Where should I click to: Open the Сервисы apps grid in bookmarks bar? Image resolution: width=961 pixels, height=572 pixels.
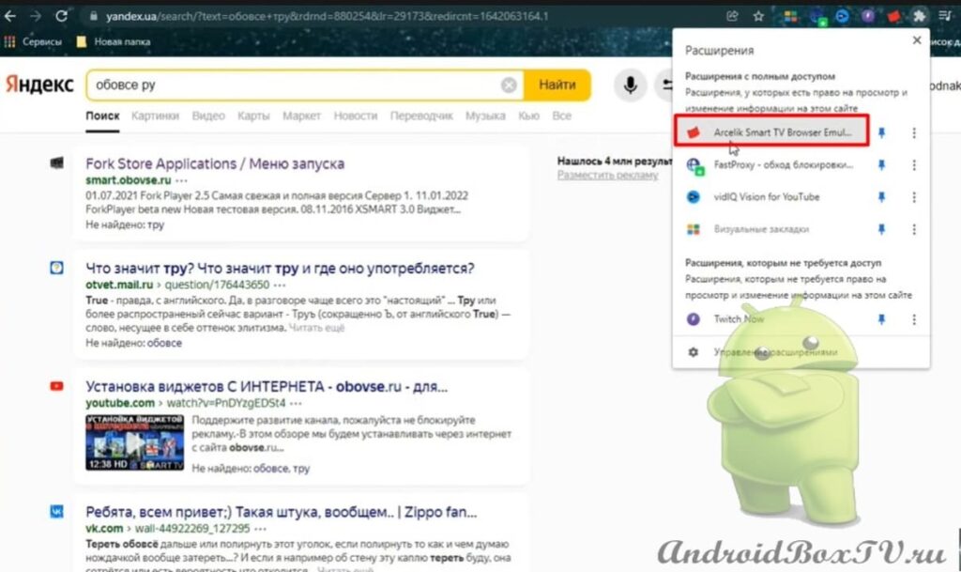tap(34, 41)
